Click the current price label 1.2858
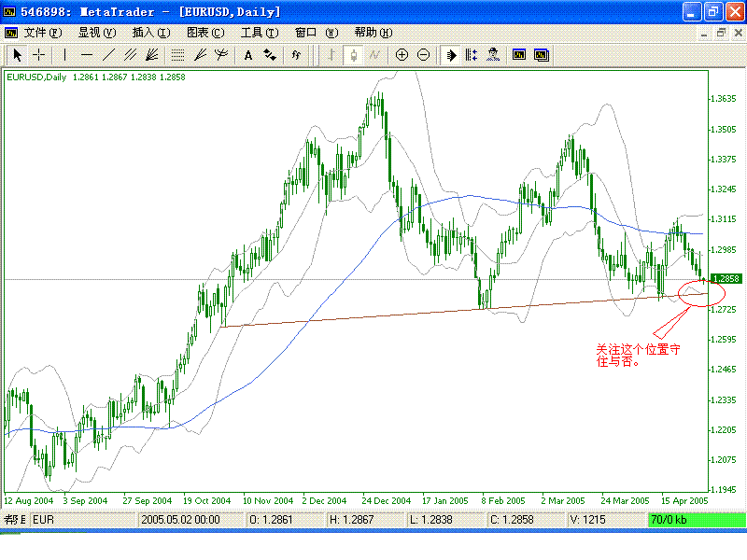 tap(726, 278)
